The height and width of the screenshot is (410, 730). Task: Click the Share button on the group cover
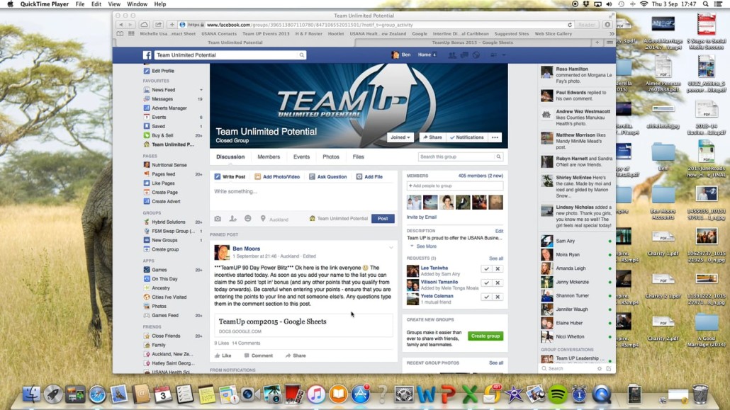[432, 137]
